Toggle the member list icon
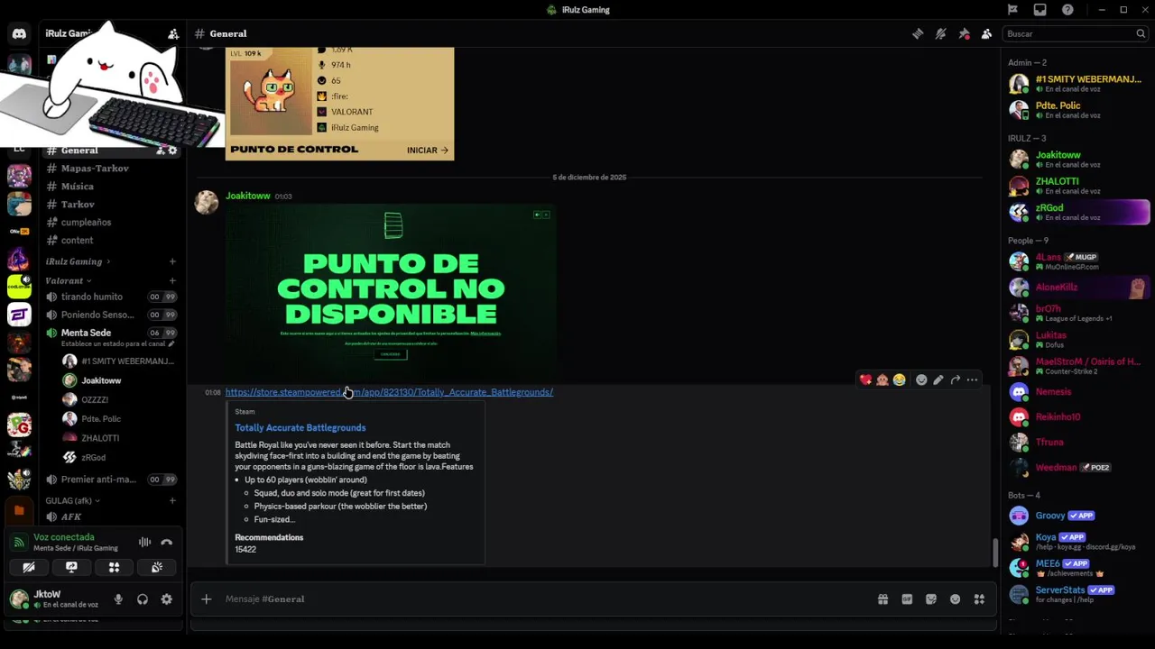 986,33
